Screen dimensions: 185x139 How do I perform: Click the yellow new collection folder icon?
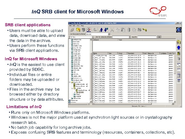coord(78,30)
